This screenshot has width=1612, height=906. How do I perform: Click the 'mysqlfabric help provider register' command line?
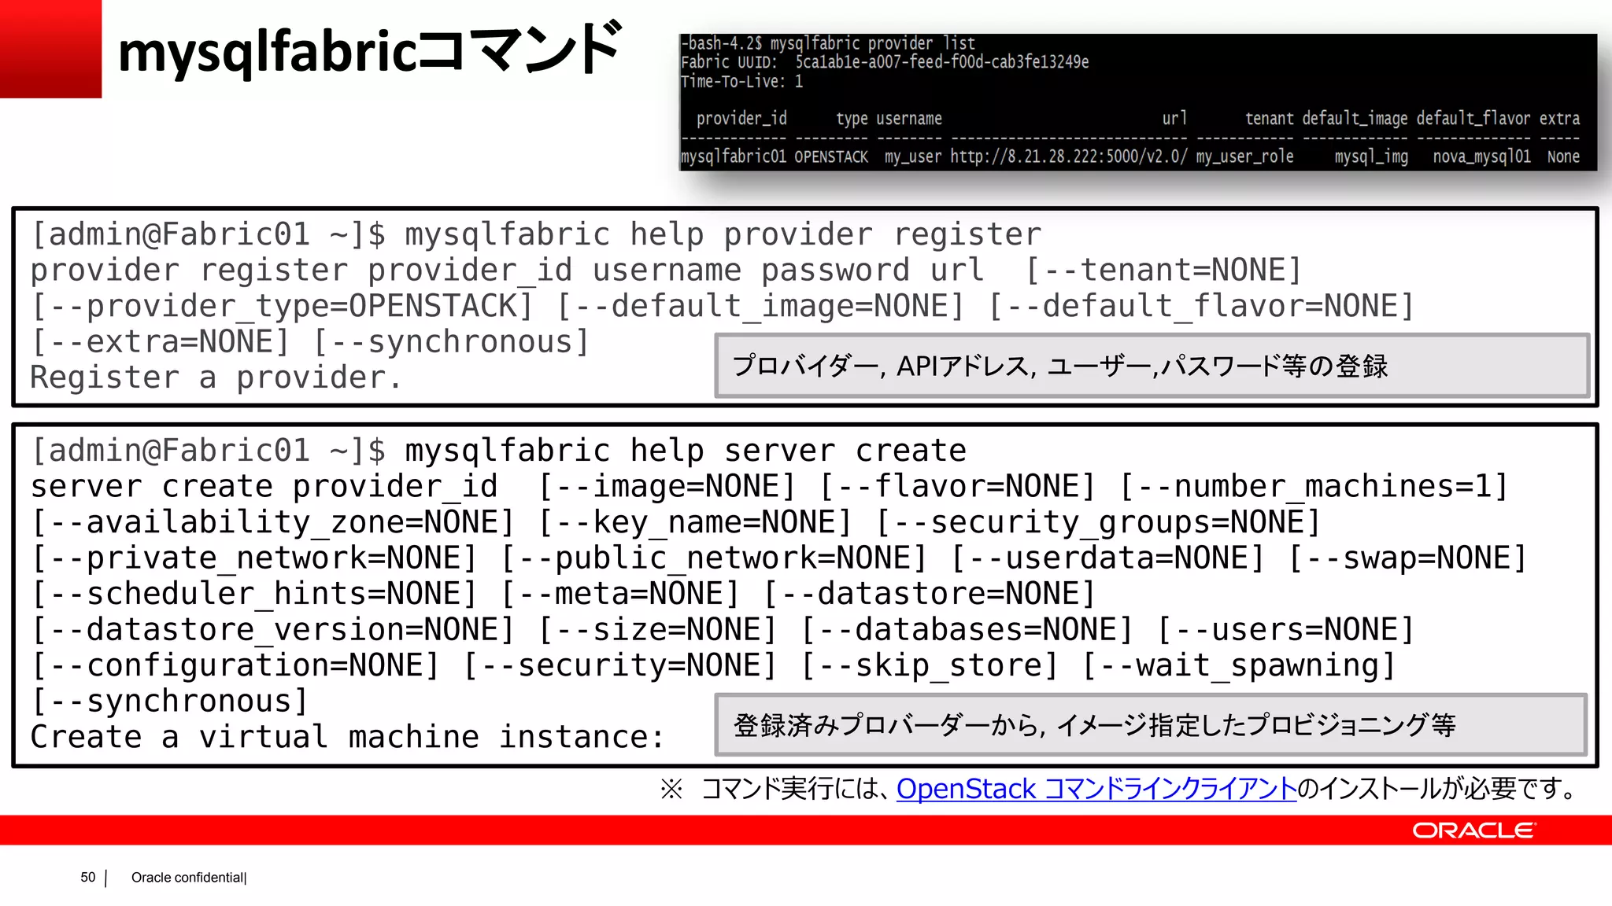pos(535,234)
